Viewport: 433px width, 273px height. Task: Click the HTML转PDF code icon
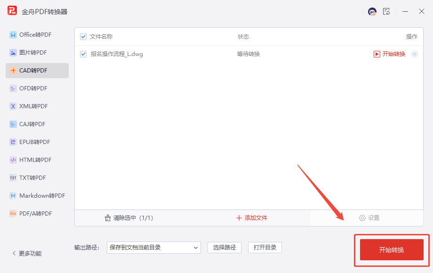[x=13, y=160]
